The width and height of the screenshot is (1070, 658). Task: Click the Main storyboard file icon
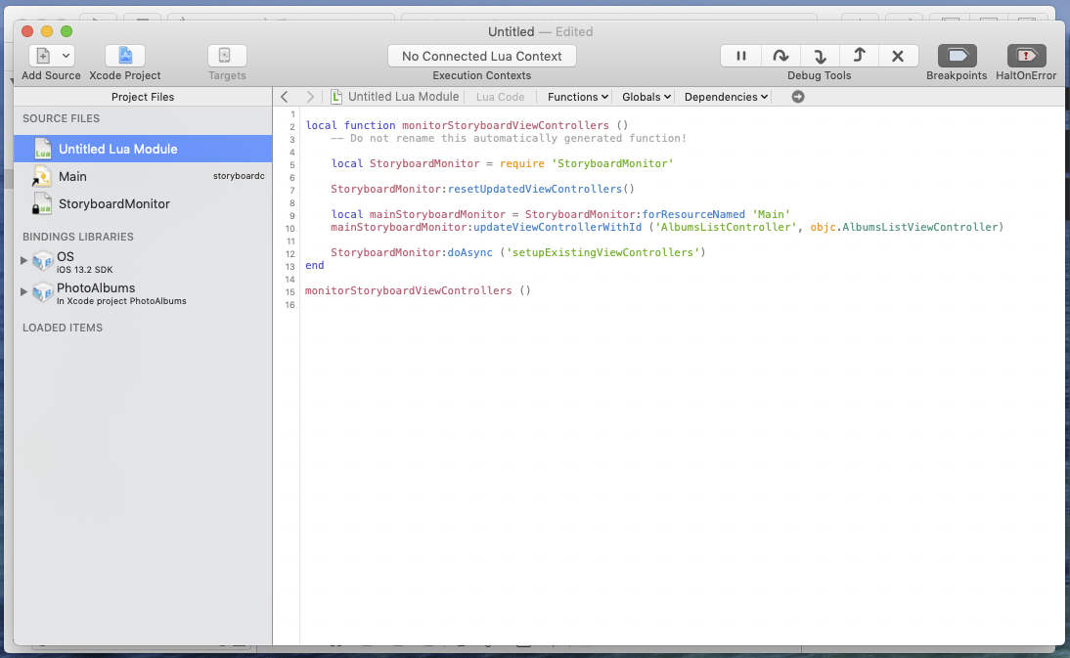coord(41,177)
